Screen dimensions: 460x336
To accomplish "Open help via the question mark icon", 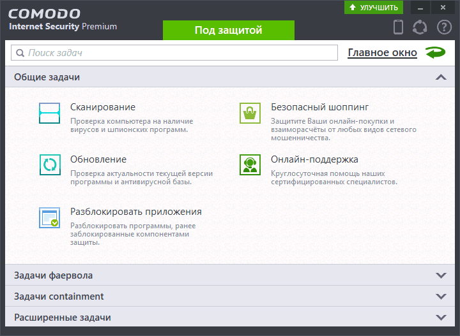I will click(444, 27).
